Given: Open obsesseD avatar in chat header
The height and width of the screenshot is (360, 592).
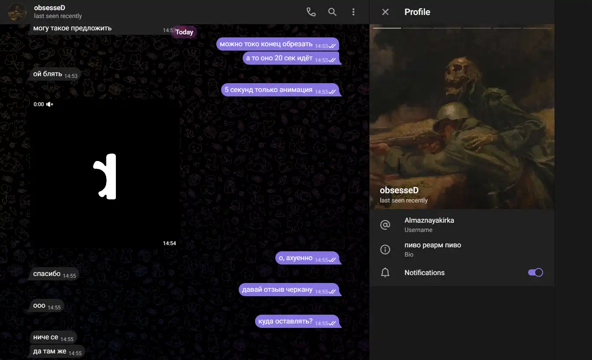Looking at the screenshot, I should (x=18, y=12).
